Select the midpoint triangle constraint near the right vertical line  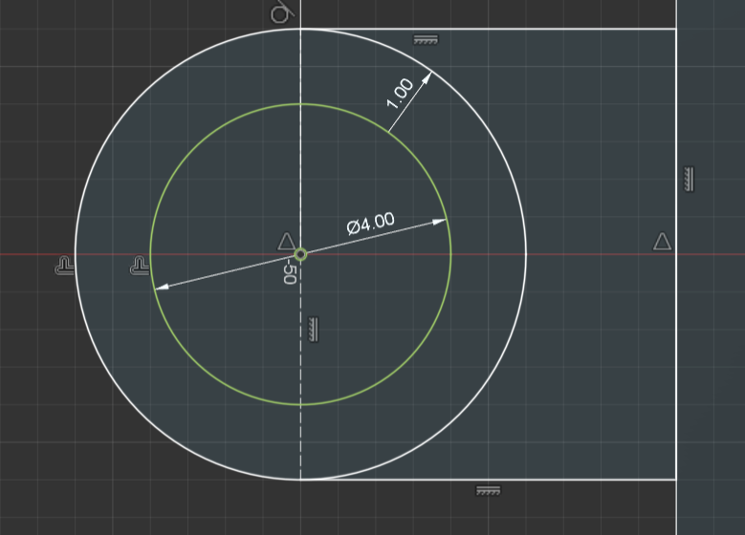[x=663, y=241]
